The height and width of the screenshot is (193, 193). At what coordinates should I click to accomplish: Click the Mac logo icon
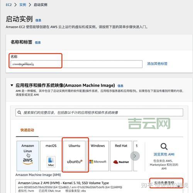tap(51, 162)
